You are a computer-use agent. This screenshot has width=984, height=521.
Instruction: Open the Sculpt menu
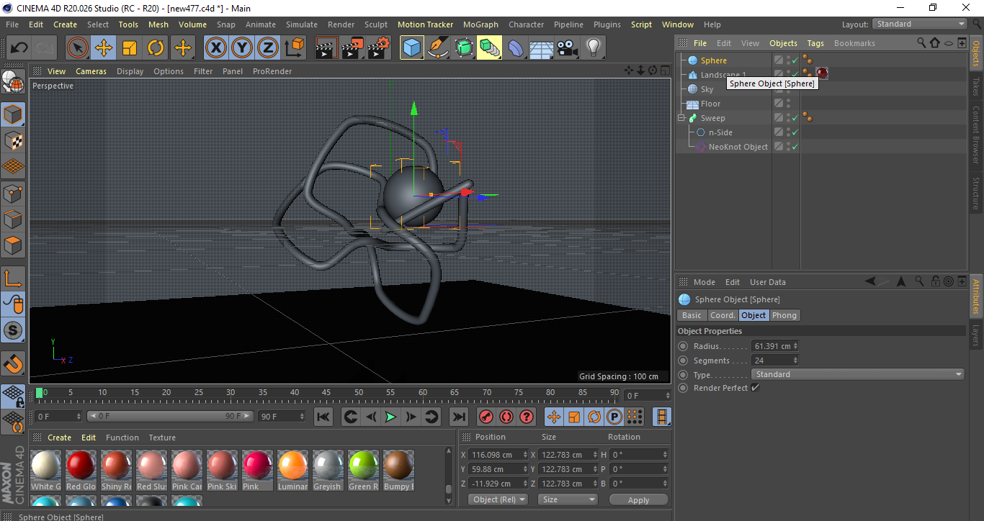pos(376,24)
